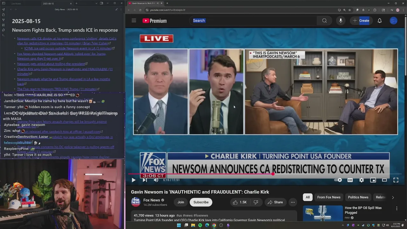Viewport: 407px width, 229px height.
Task: Toggle autoplay switch in player
Action: pos(338,180)
